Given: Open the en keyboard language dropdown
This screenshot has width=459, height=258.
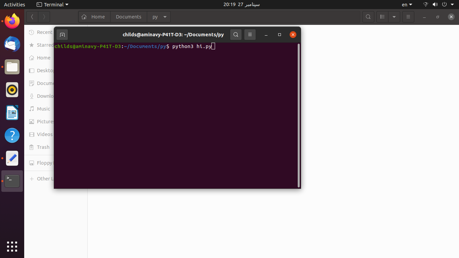Looking at the screenshot, I should pyautogui.click(x=407, y=5).
